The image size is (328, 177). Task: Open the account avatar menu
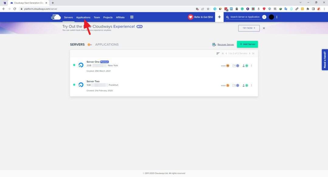[x=271, y=17]
